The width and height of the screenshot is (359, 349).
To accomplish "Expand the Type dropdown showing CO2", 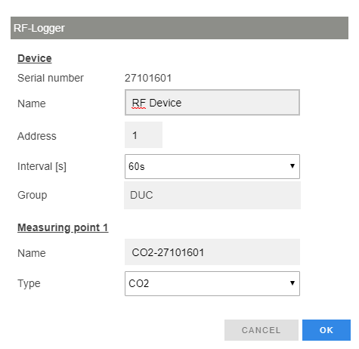I will [212, 283].
